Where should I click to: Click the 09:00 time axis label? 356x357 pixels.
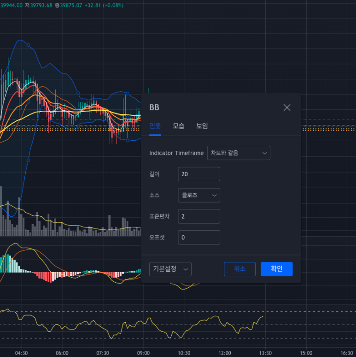pyautogui.click(x=143, y=353)
